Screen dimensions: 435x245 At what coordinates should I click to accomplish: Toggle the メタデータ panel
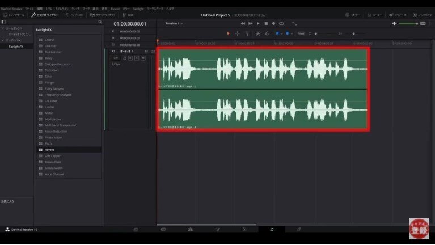pyautogui.click(x=397, y=15)
